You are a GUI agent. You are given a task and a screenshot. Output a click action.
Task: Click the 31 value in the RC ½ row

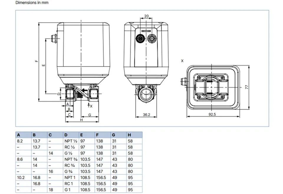click(114, 147)
